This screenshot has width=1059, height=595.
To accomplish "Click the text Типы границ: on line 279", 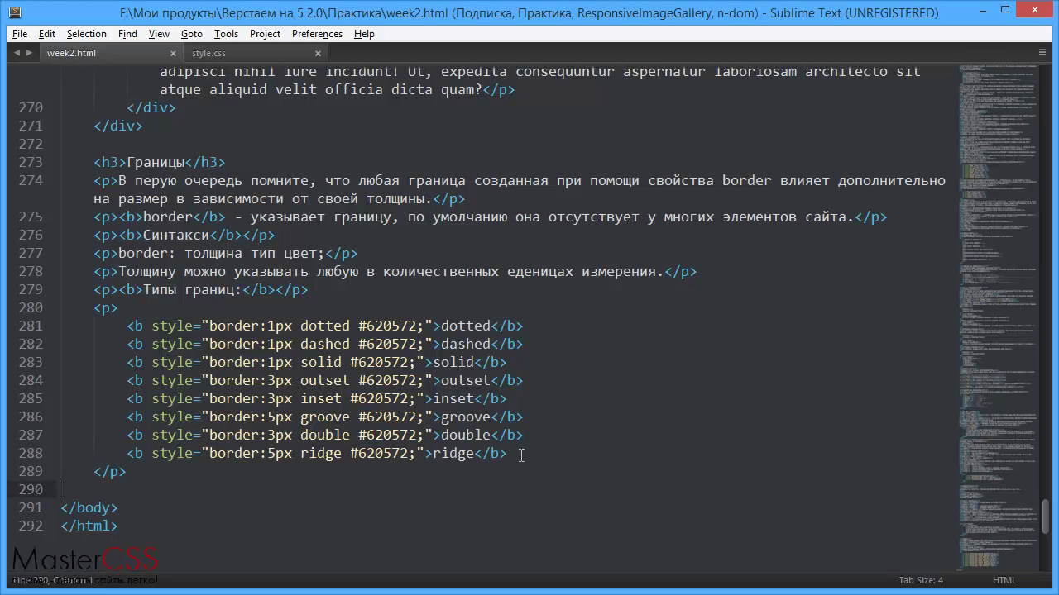I will (193, 289).
